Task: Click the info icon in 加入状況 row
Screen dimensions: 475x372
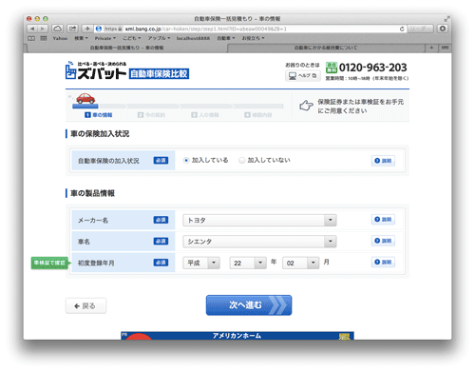Action: click(383, 161)
